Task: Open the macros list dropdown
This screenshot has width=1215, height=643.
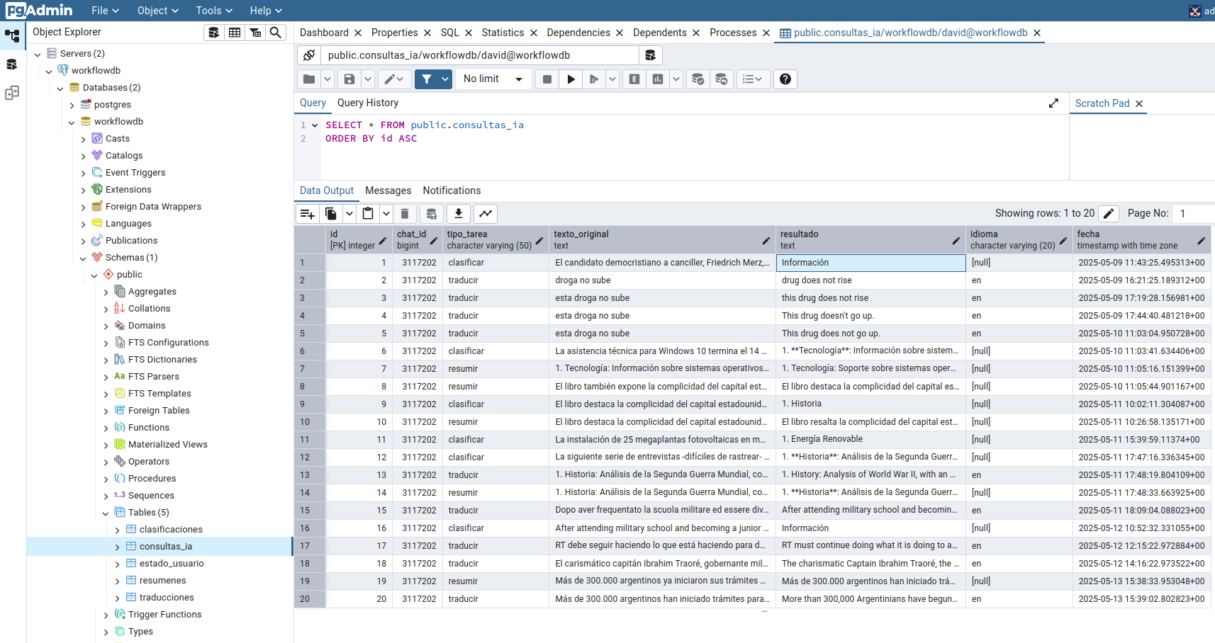Action: [x=752, y=79]
